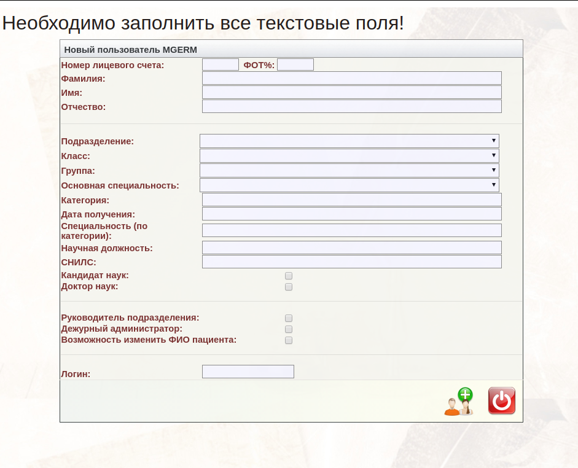Check Руководитель подразделения option
The image size is (578, 468).
coord(289,318)
